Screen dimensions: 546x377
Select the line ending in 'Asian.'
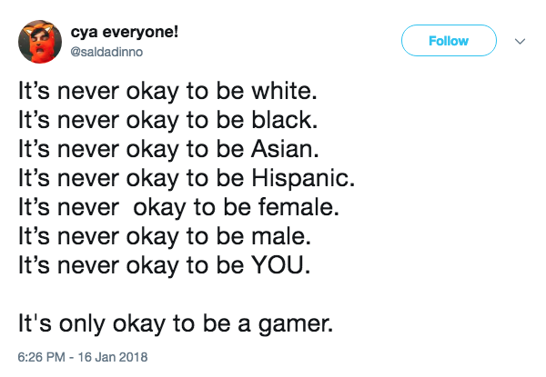(168, 150)
